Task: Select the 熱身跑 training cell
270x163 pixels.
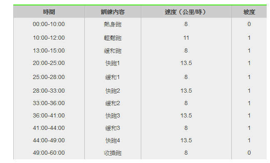Action: click(113, 24)
